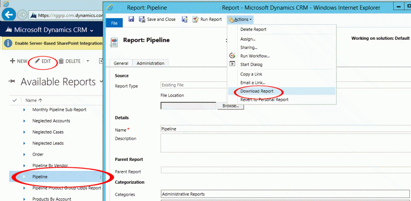Screen dimensions: 411x201
Task: Select the Neglected Accounts report
Action: coord(51,121)
